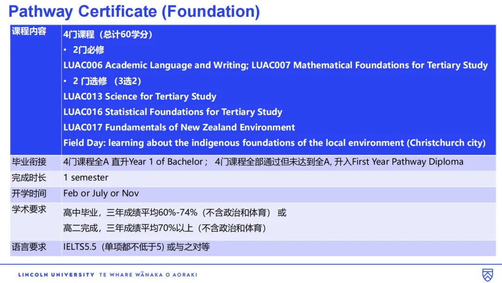Click the 学术要求 row label
502x283 pixels.
(29, 209)
